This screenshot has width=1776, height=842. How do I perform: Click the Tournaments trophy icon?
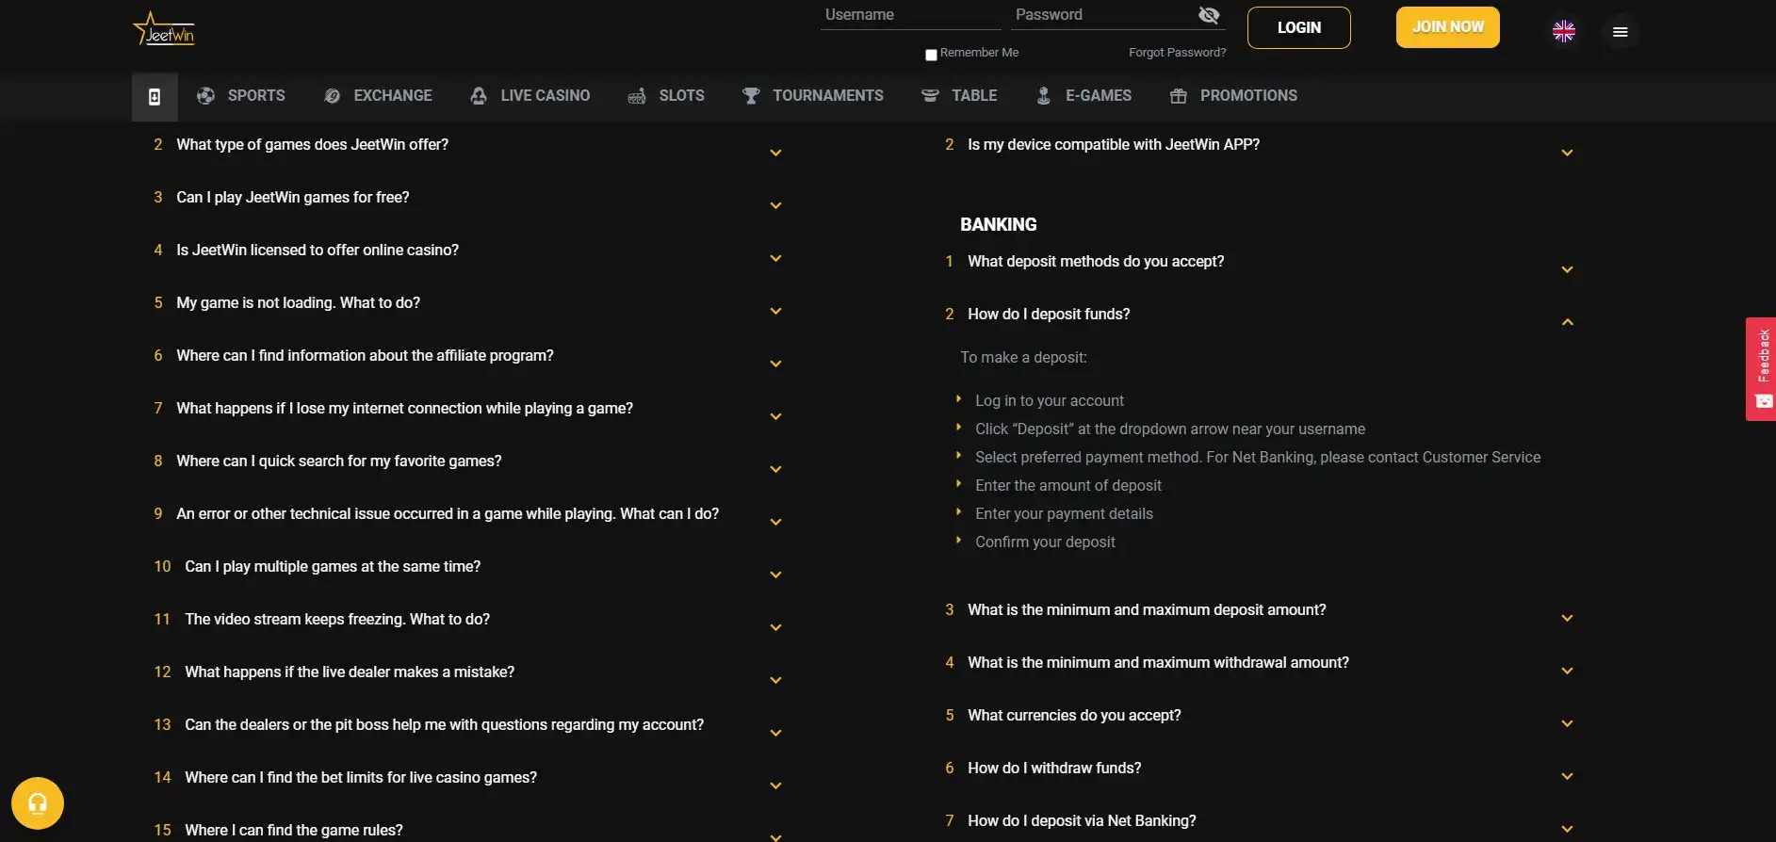point(751,96)
